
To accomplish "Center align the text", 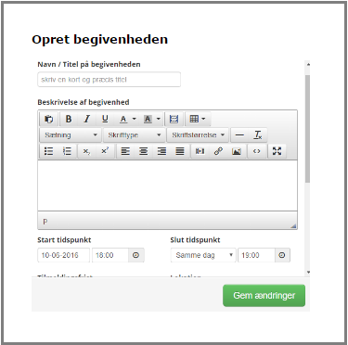I will point(144,151).
